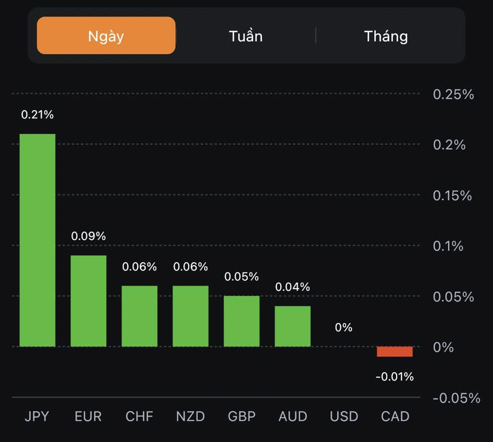Click the green JPY bar
The height and width of the screenshot is (442, 493).
(38, 240)
